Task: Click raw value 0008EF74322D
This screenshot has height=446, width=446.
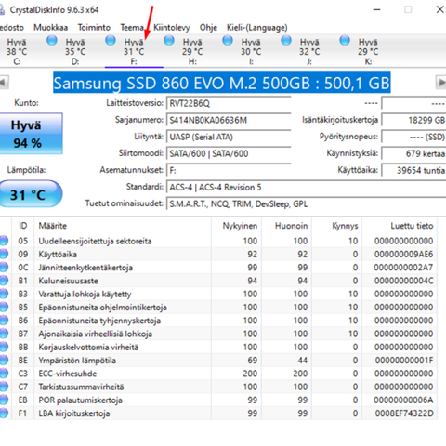Action: [404, 413]
